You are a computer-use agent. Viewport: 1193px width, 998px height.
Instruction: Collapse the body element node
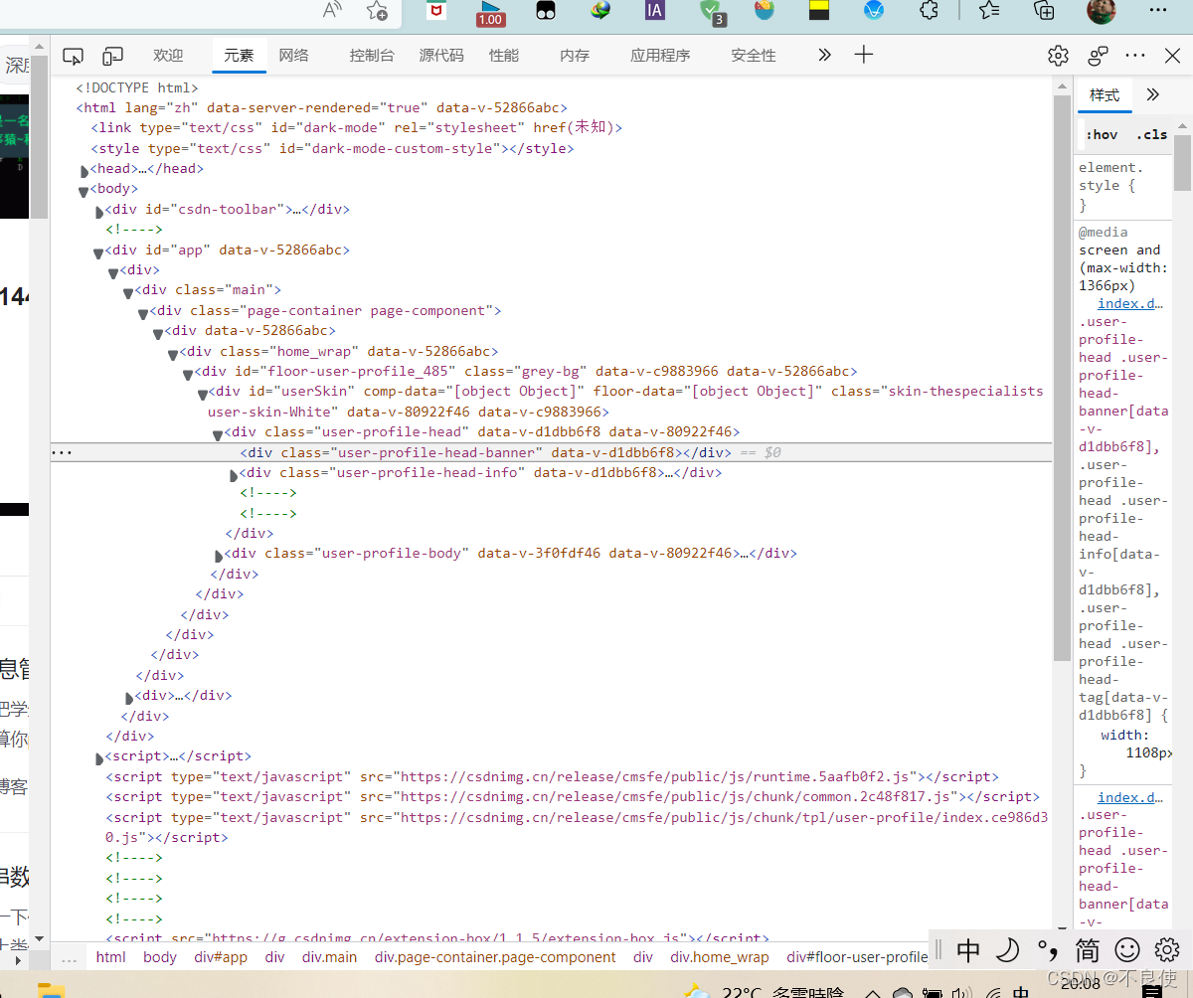coord(84,191)
